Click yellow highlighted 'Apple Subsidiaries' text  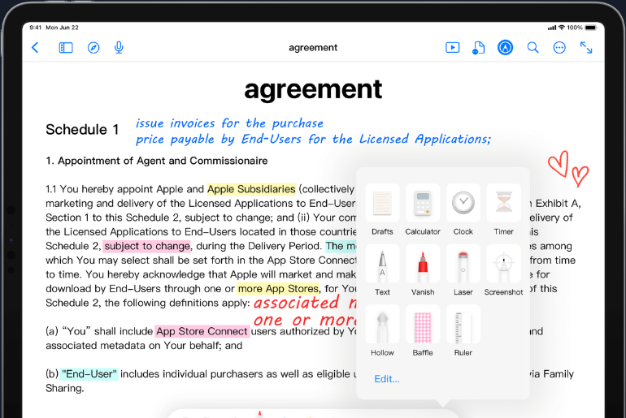point(251,189)
